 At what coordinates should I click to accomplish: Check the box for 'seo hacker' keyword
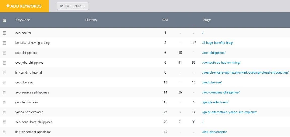[4, 33]
